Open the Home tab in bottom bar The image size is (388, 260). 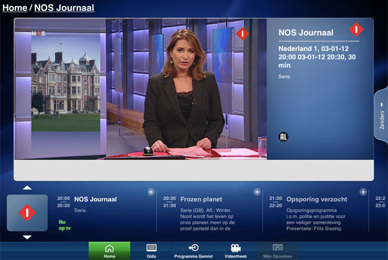(x=109, y=251)
